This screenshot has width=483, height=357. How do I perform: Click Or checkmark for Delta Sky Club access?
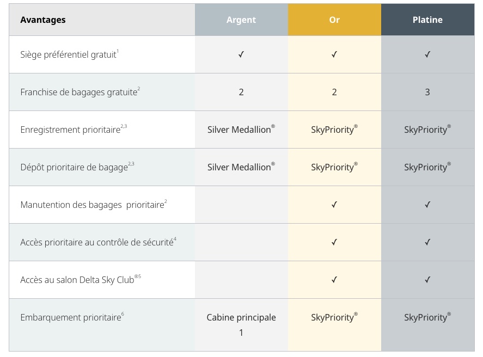click(334, 280)
